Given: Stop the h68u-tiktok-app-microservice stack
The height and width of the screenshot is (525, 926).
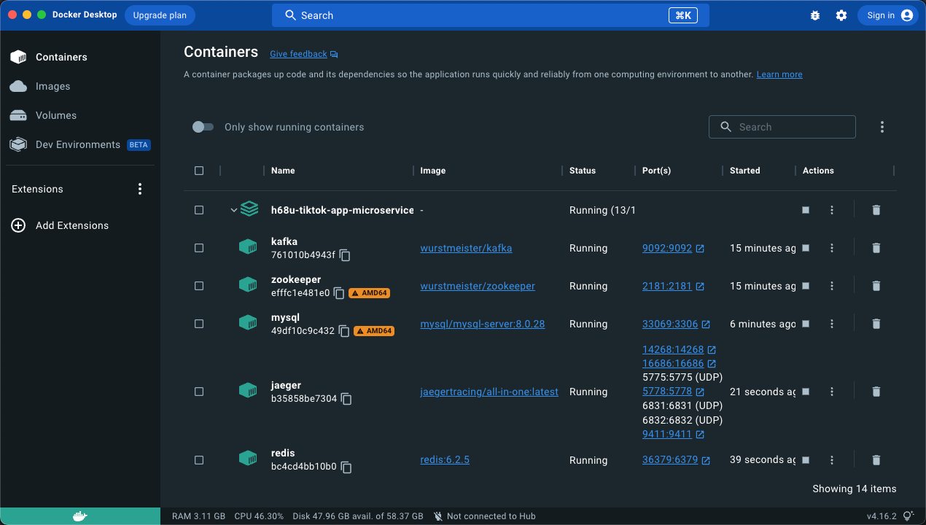Looking at the screenshot, I should point(806,210).
